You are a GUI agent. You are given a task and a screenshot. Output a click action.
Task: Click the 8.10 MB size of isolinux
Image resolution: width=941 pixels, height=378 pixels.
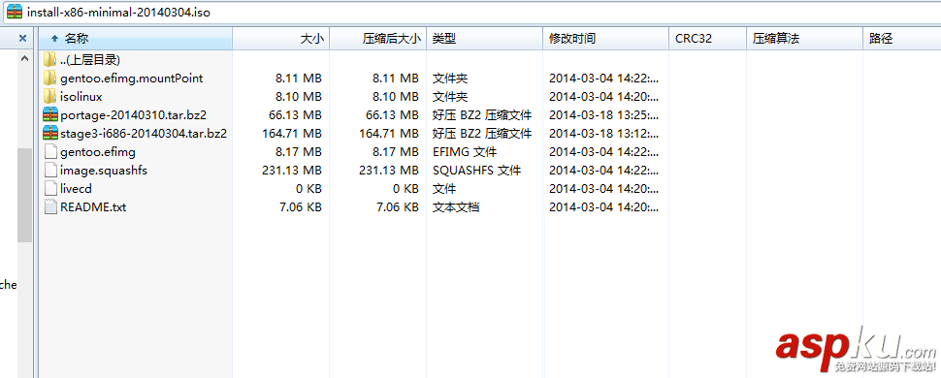pos(299,97)
